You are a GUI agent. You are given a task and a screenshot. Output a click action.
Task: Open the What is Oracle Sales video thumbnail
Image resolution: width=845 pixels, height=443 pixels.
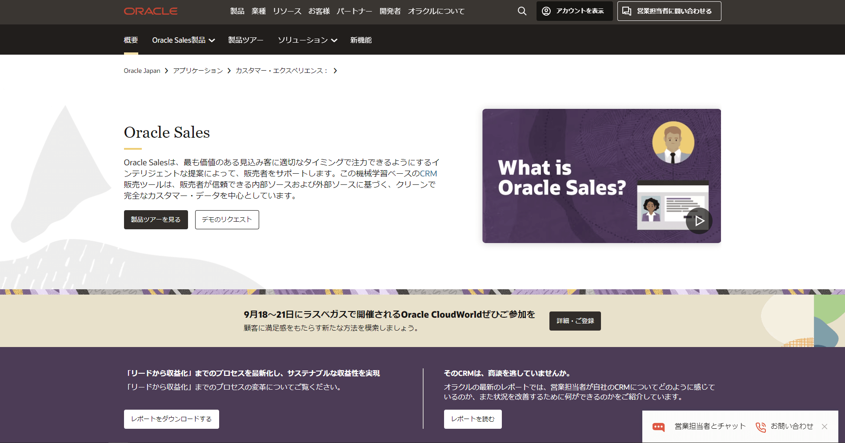pos(601,176)
